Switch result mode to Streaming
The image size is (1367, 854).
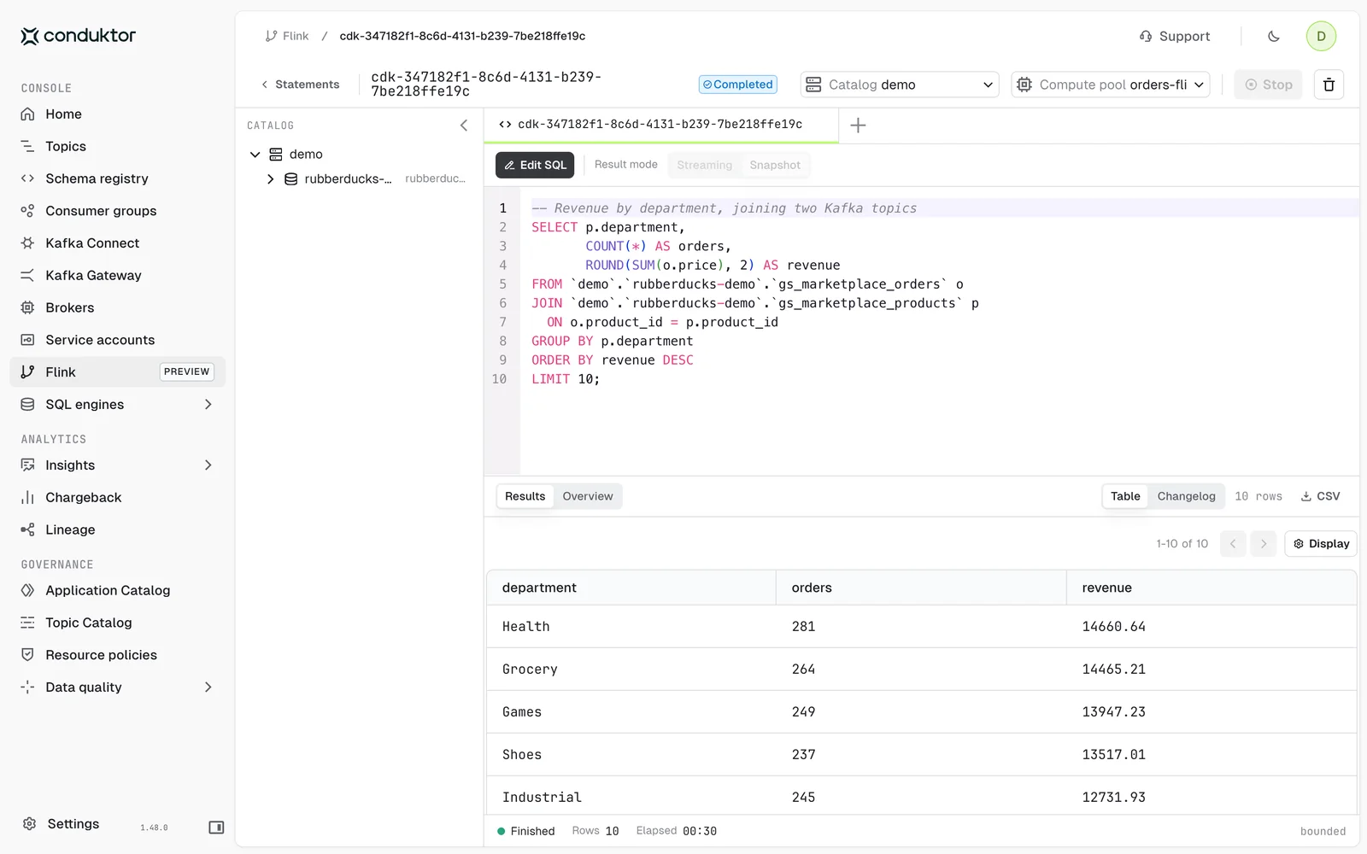[x=704, y=165]
